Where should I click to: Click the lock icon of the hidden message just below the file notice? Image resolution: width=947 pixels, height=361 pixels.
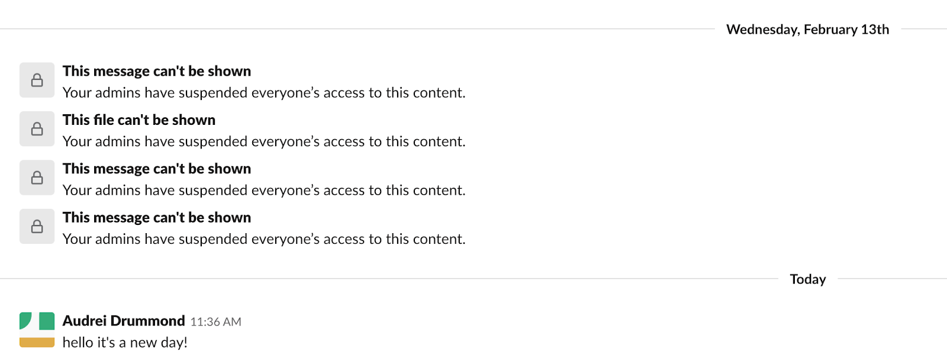coord(37,178)
